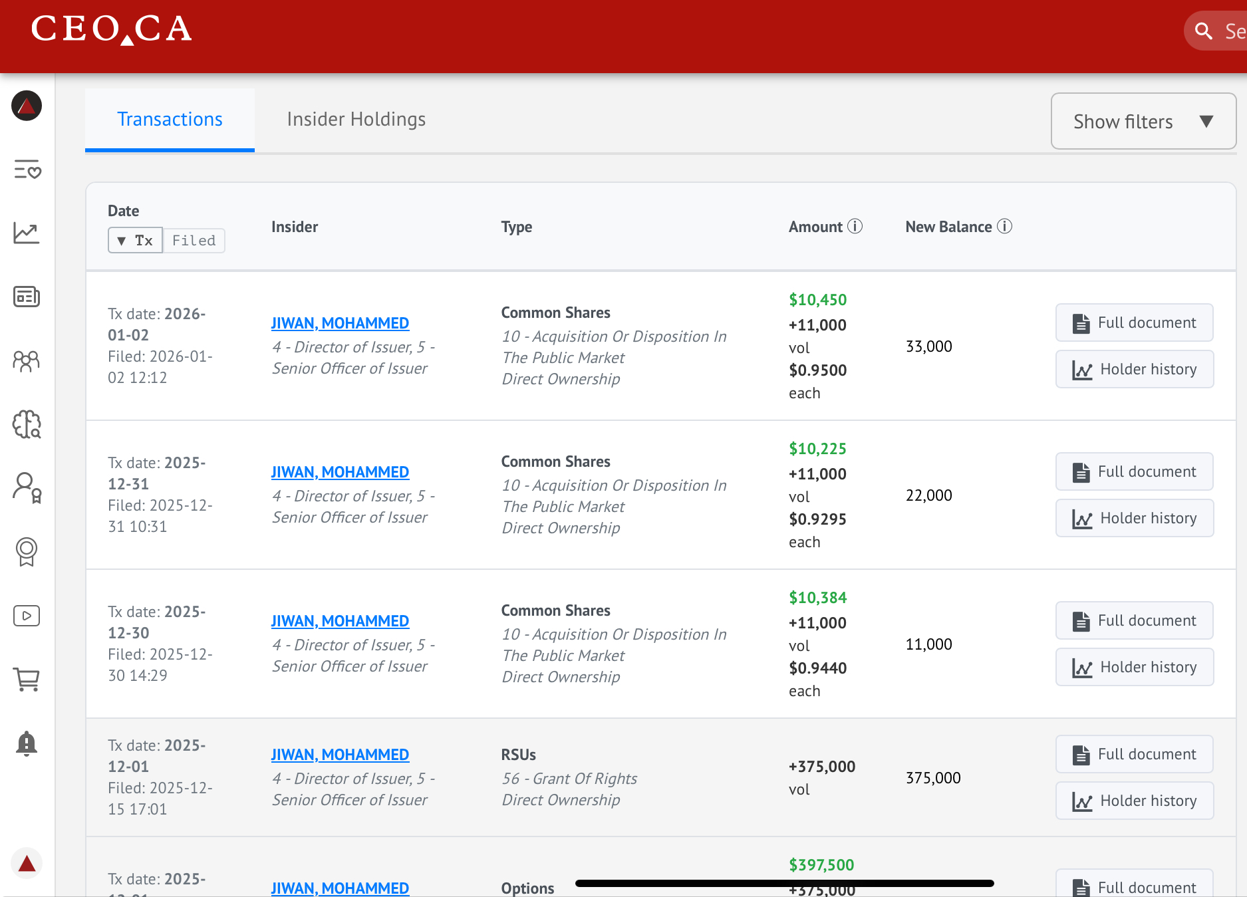Click the New Balance info icon
The width and height of the screenshot is (1247, 897).
(1005, 227)
